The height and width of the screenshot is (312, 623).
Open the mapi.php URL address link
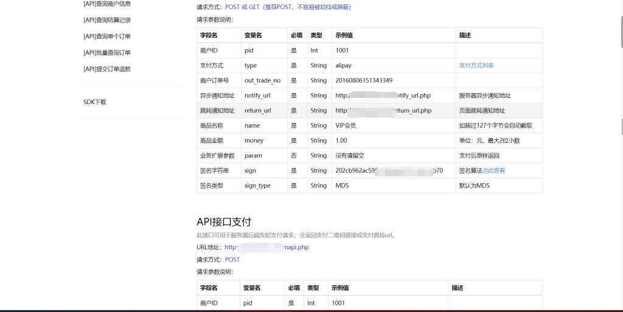click(x=266, y=248)
